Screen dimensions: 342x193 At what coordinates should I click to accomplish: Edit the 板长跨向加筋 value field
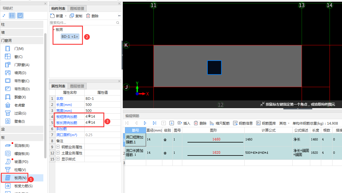[103, 123]
